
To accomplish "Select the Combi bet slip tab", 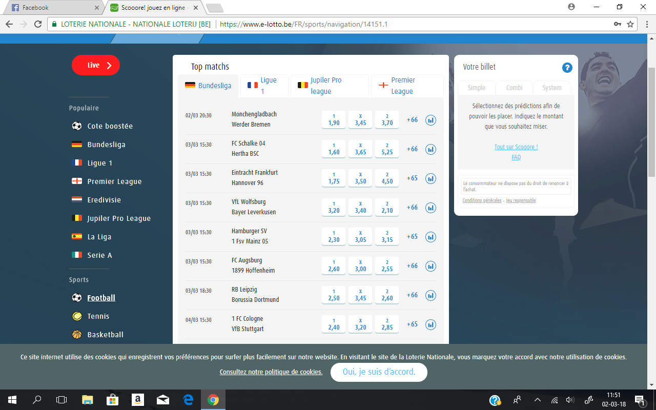I will 514,88.
